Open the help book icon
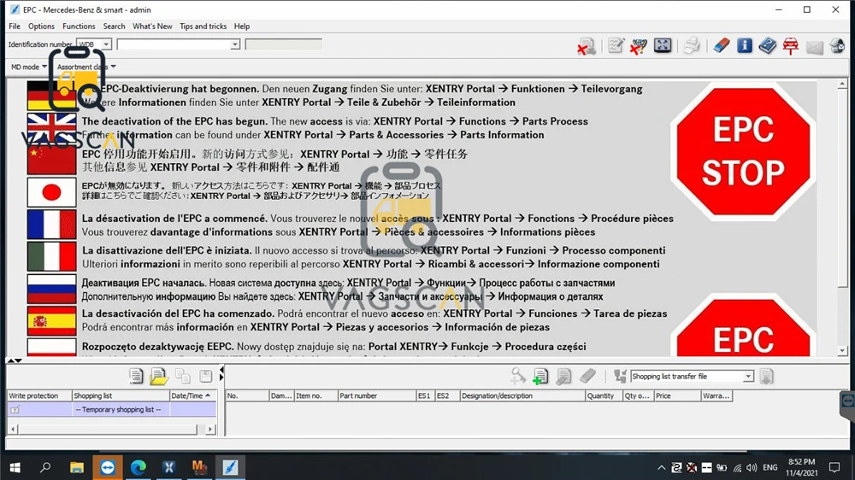This screenshot has height=480, width=855. 767,46
